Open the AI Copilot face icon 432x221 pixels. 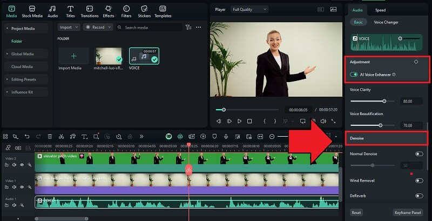[x=168, y=136]
